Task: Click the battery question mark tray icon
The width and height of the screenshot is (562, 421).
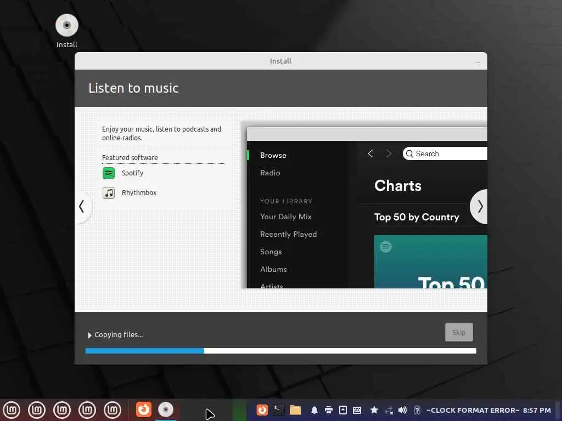Action: click(417, 410)
